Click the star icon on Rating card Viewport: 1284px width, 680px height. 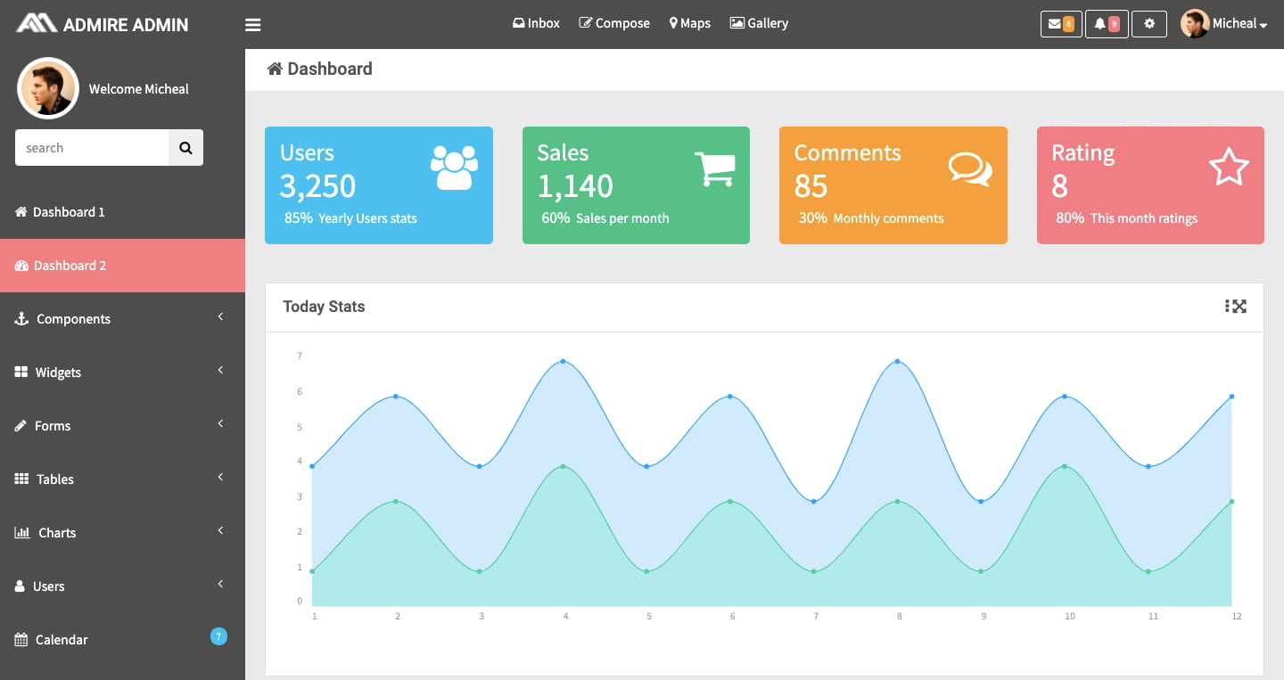(x=1228, y=166)
